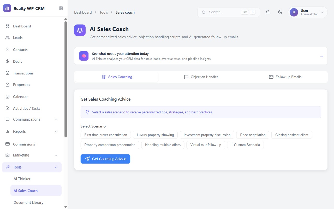
Task: Click the lightbulb hint icon
Action: coord(87,112)
